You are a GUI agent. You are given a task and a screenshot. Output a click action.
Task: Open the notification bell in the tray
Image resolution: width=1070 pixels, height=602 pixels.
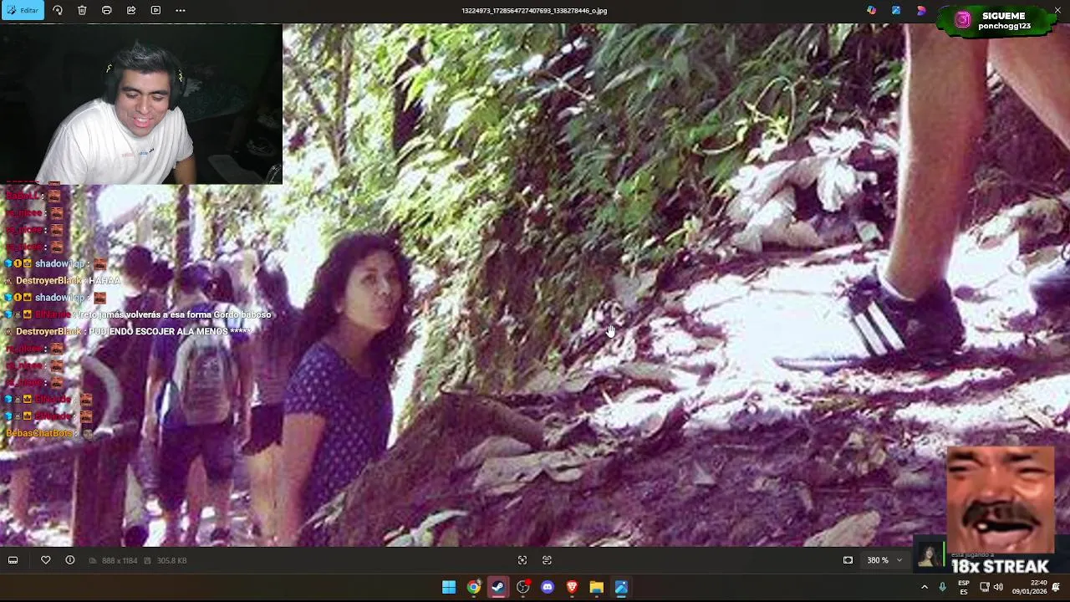[1057, 587]
